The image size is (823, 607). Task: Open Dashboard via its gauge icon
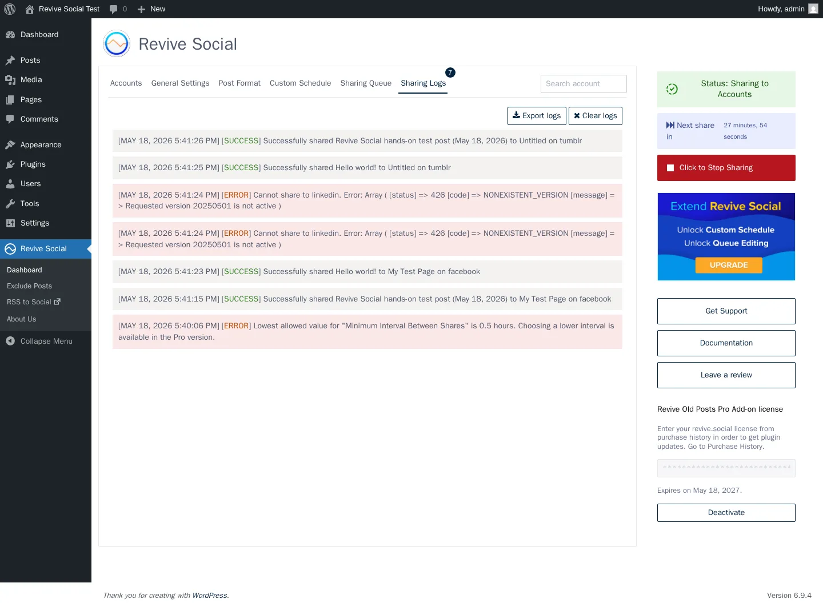click(x=10, y=35)
